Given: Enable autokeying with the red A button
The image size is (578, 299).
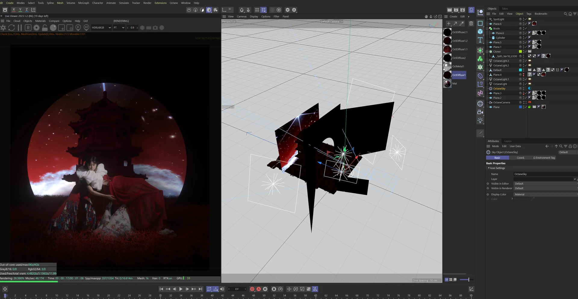Looking at the screenshot, I should [259, 289].
